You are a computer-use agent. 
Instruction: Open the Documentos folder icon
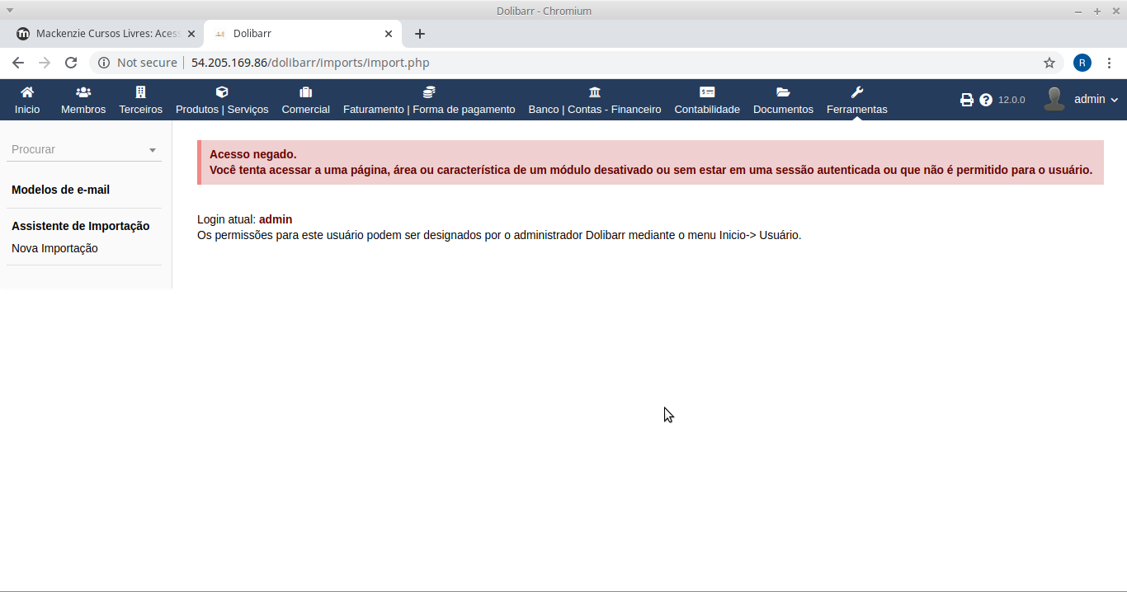click(783, 92)
